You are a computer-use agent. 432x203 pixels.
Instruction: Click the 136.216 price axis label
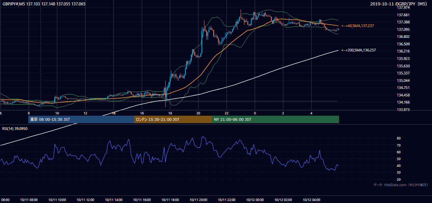tap(403, 51)
